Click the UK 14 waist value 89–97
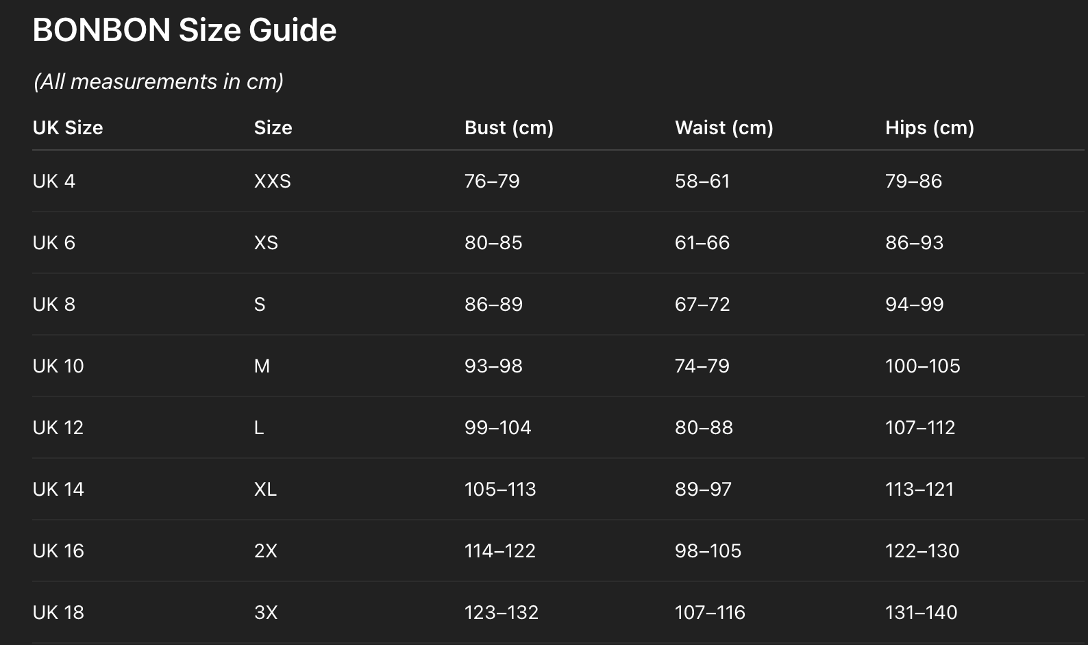 point(703,490)
